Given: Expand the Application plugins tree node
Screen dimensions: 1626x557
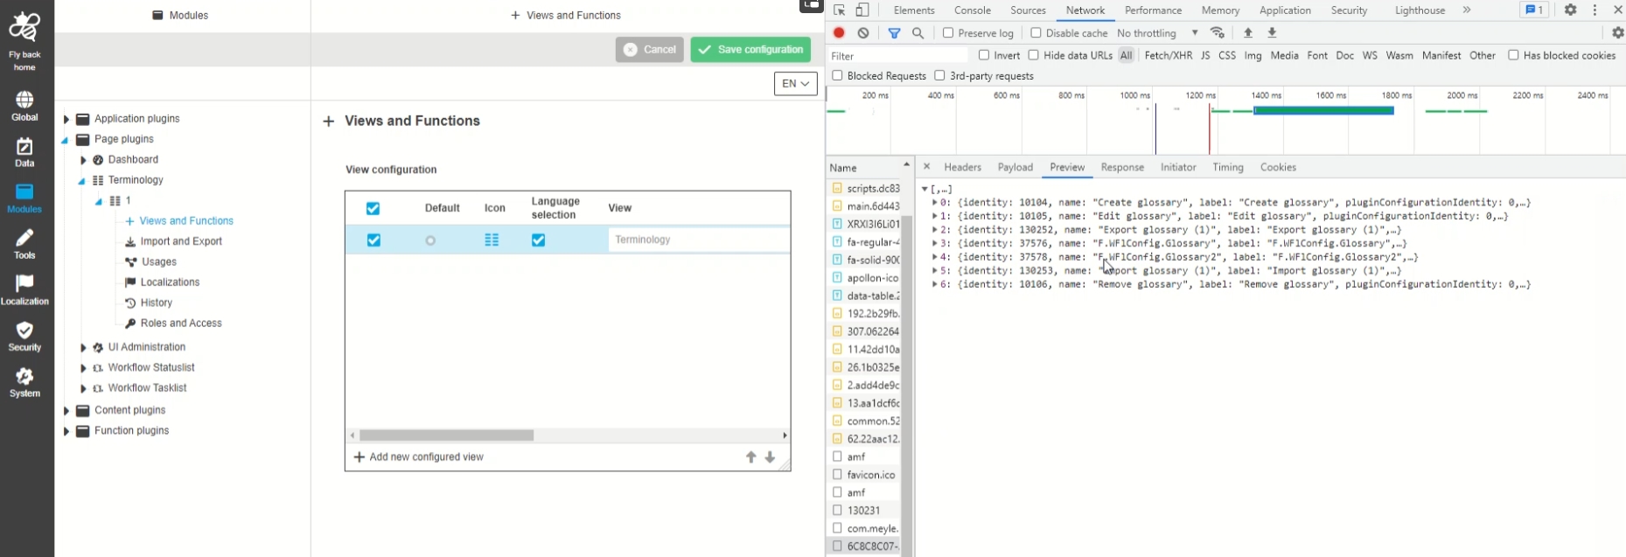Looking at the screenshot, I should point(66,119).
